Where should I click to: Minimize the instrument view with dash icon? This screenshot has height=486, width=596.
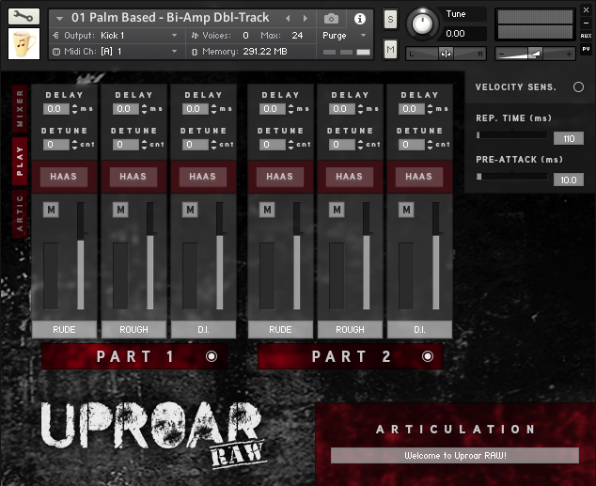(586, 23)
